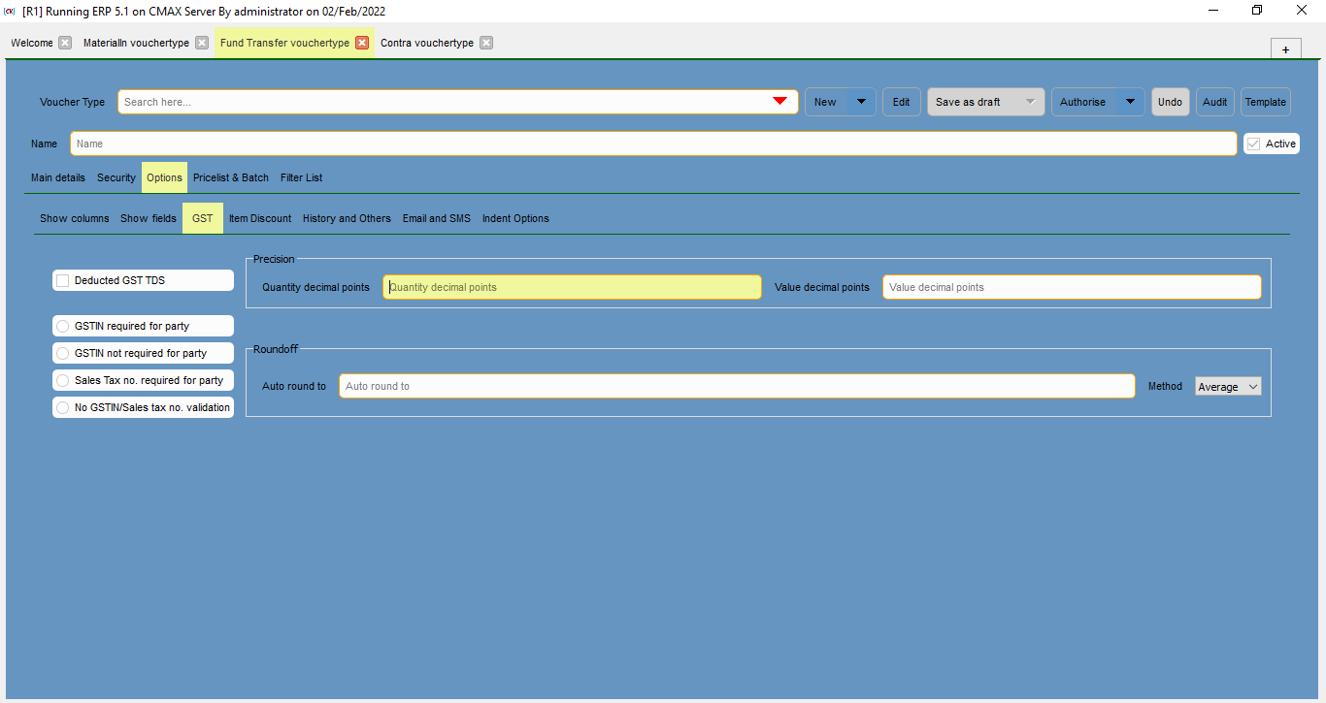The width and height of the screenshot is (1326, 703).
Task: Close the Fund Transfer vouchertype tab
Action: pyautogui.click(x=362, y=43)
